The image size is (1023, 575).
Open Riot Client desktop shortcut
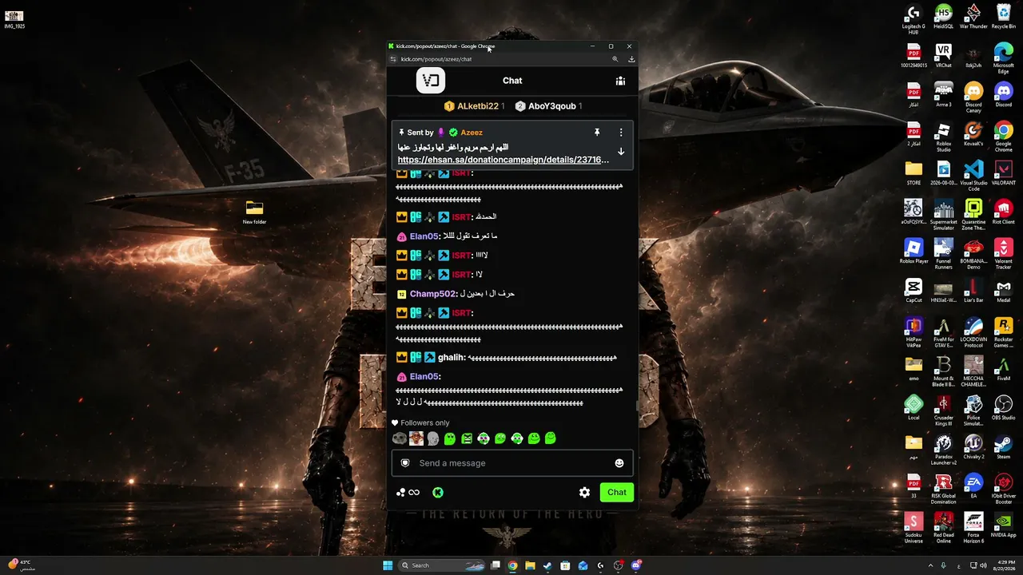[x=1004, y=212]
